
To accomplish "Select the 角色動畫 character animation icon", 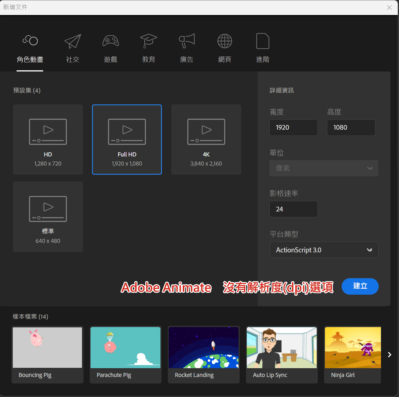I will [x=30, y=40].
